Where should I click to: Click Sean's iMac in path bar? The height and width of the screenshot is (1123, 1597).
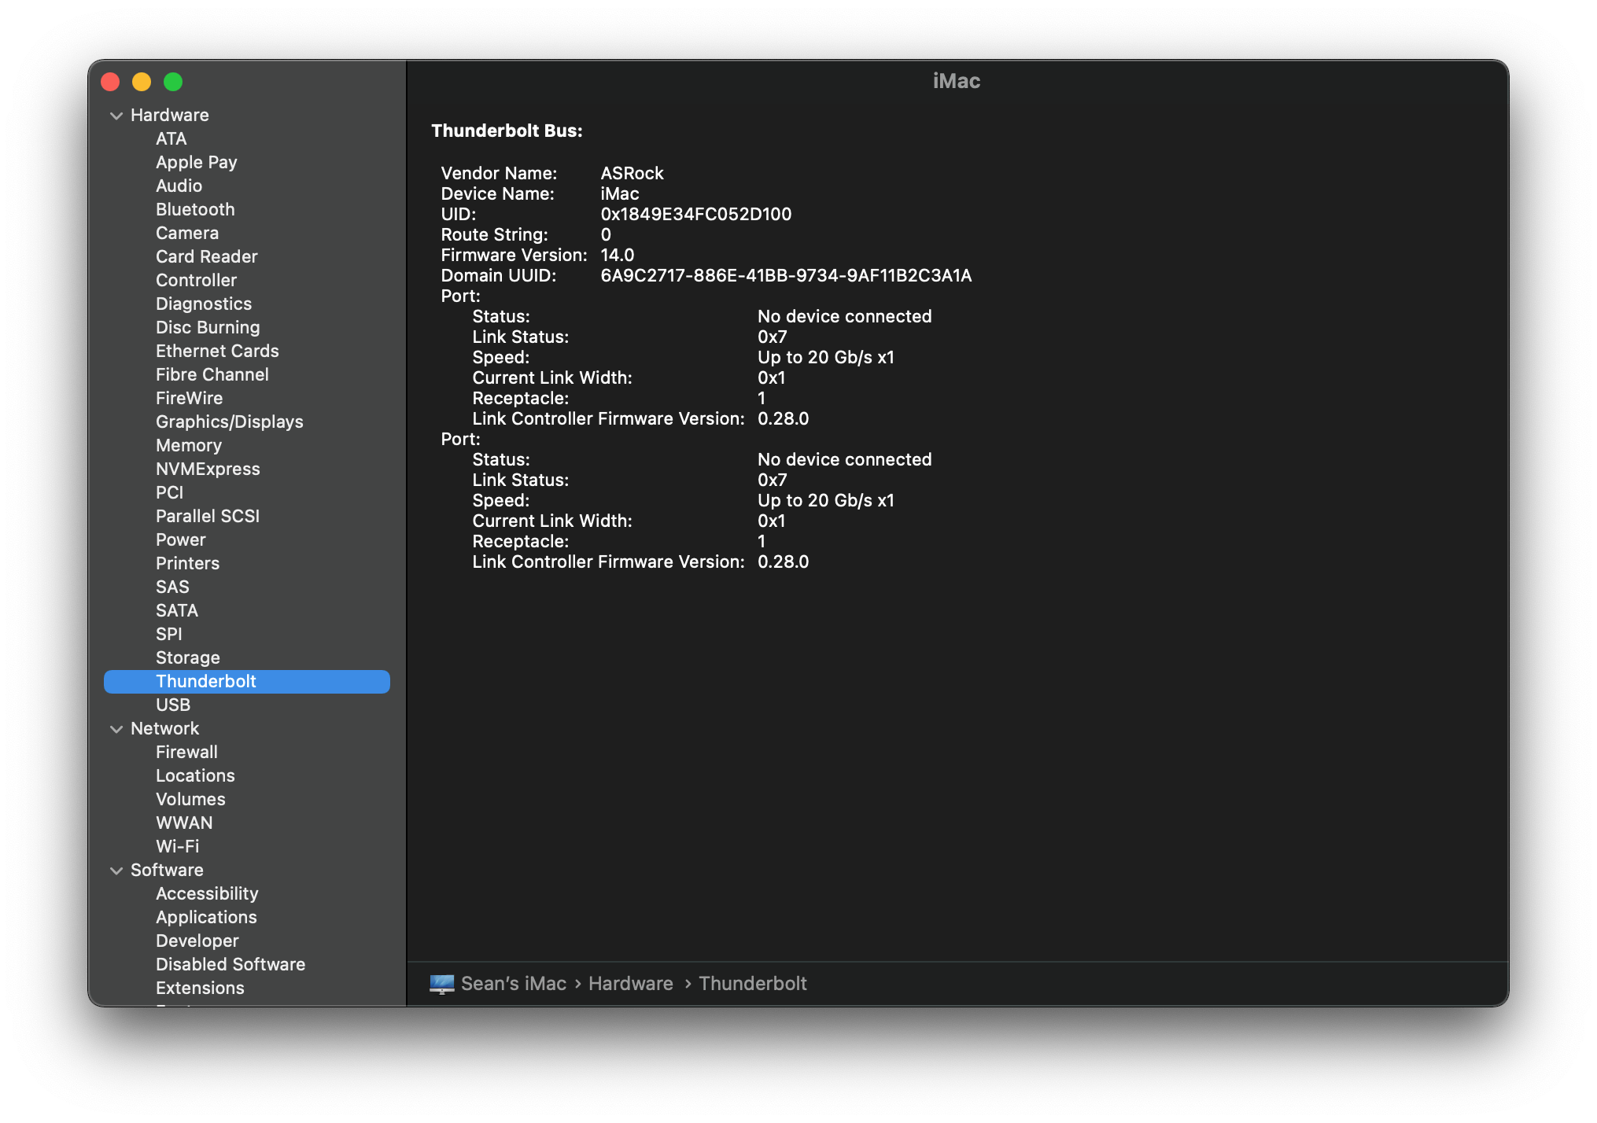pyautogui.click(x=513, y=984)
